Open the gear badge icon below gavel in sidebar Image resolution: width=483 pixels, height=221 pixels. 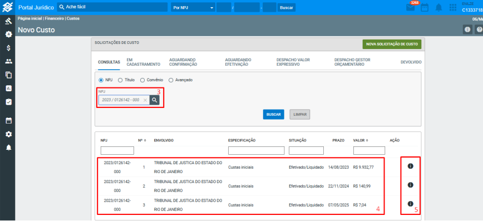pos(9,34)
